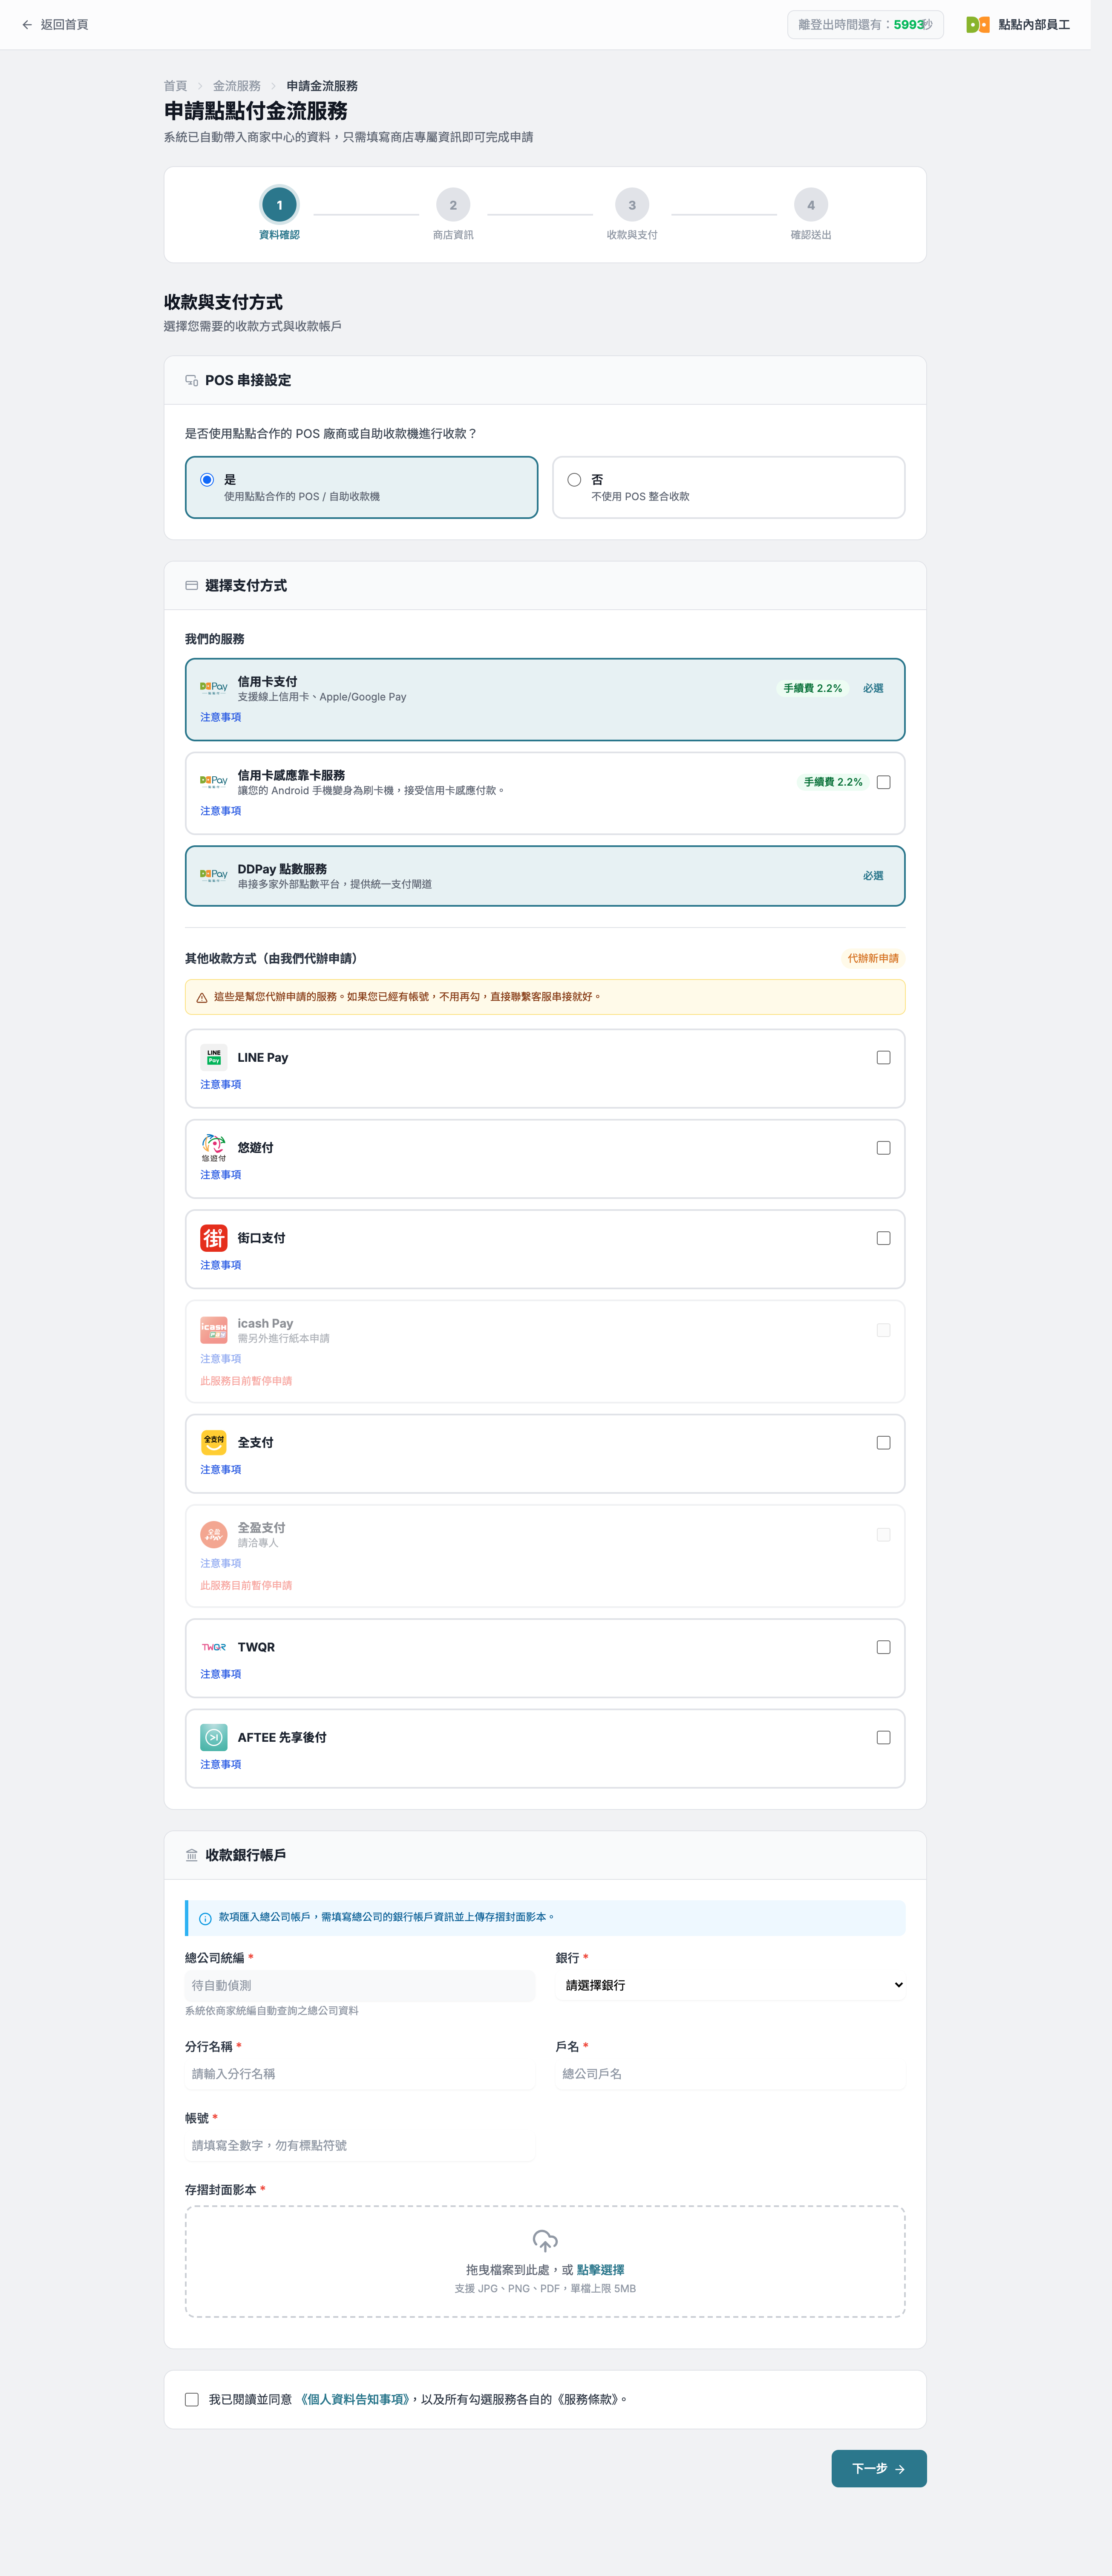Click the red 街口支付 logo icon
This screenshot has height=2576, width=1112.
coord(213,1238)
